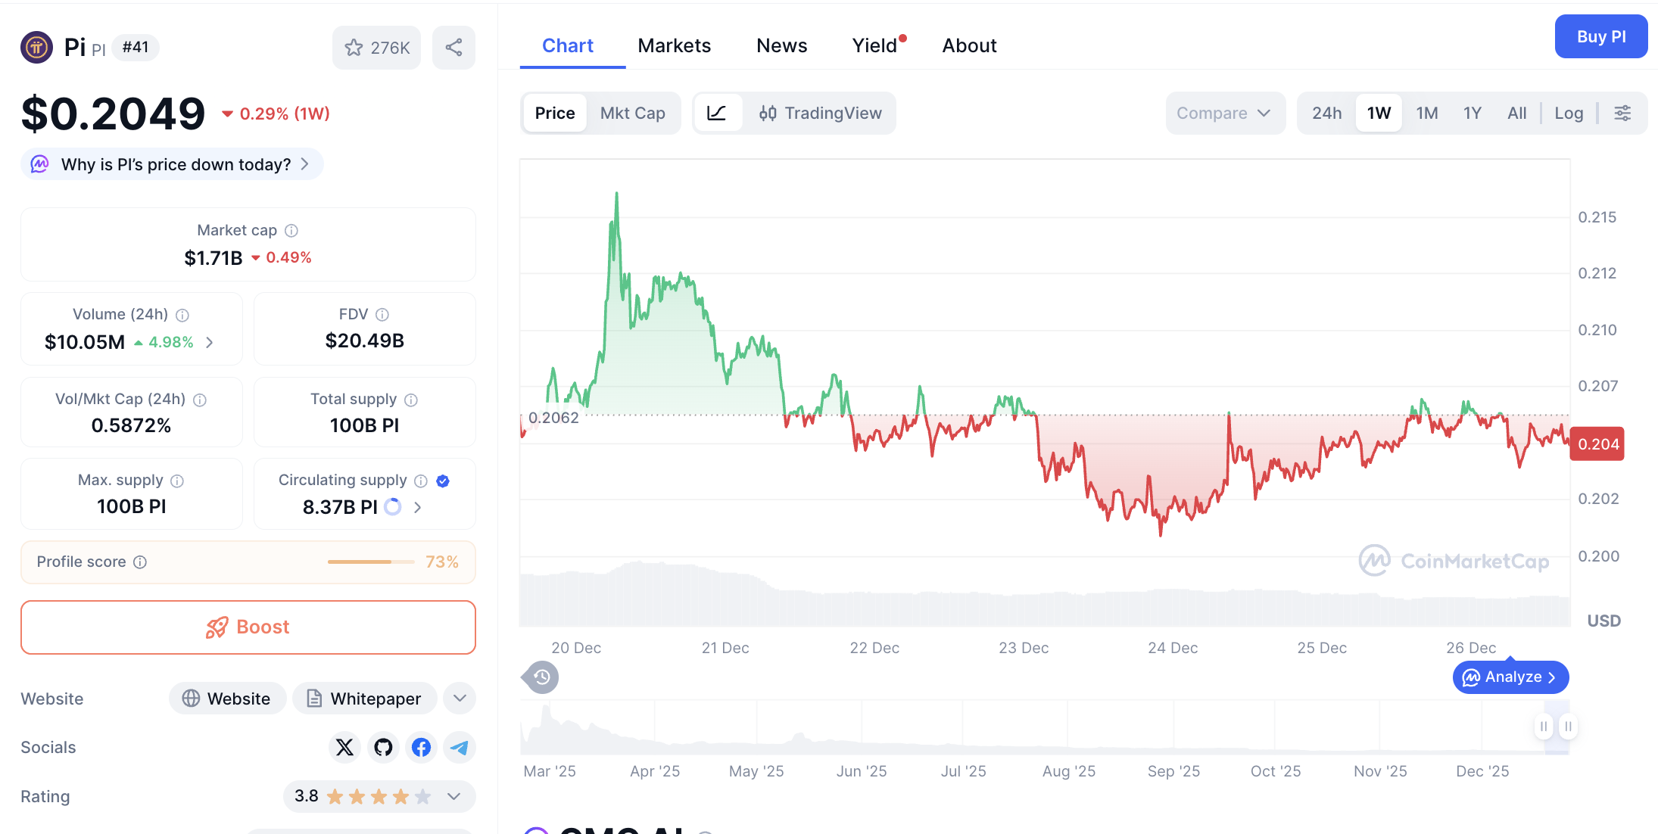Click the share icon next to watchlist

click(x=453, y=47)
